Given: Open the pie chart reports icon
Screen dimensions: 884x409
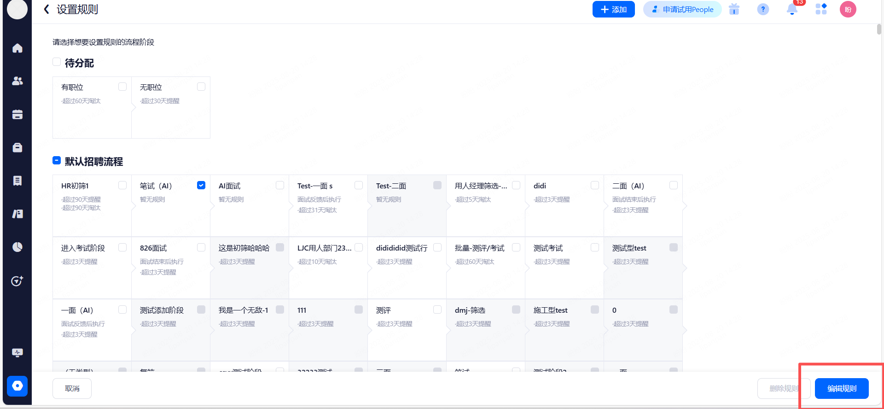Looking at the screenshot, I should tap(17, 247).
